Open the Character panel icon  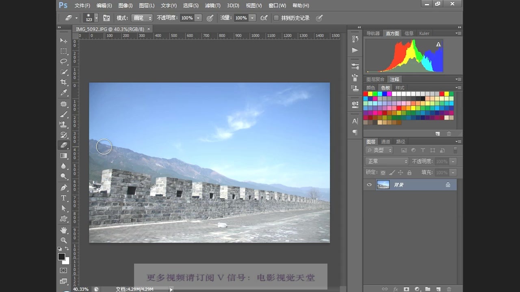pos(355,121)
